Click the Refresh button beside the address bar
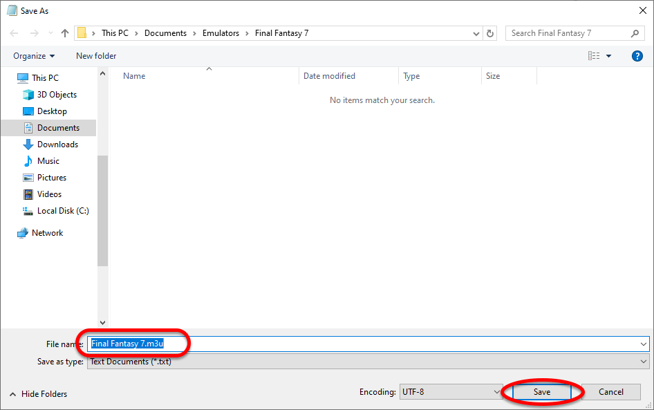654x410 pixels. point(491,33)
